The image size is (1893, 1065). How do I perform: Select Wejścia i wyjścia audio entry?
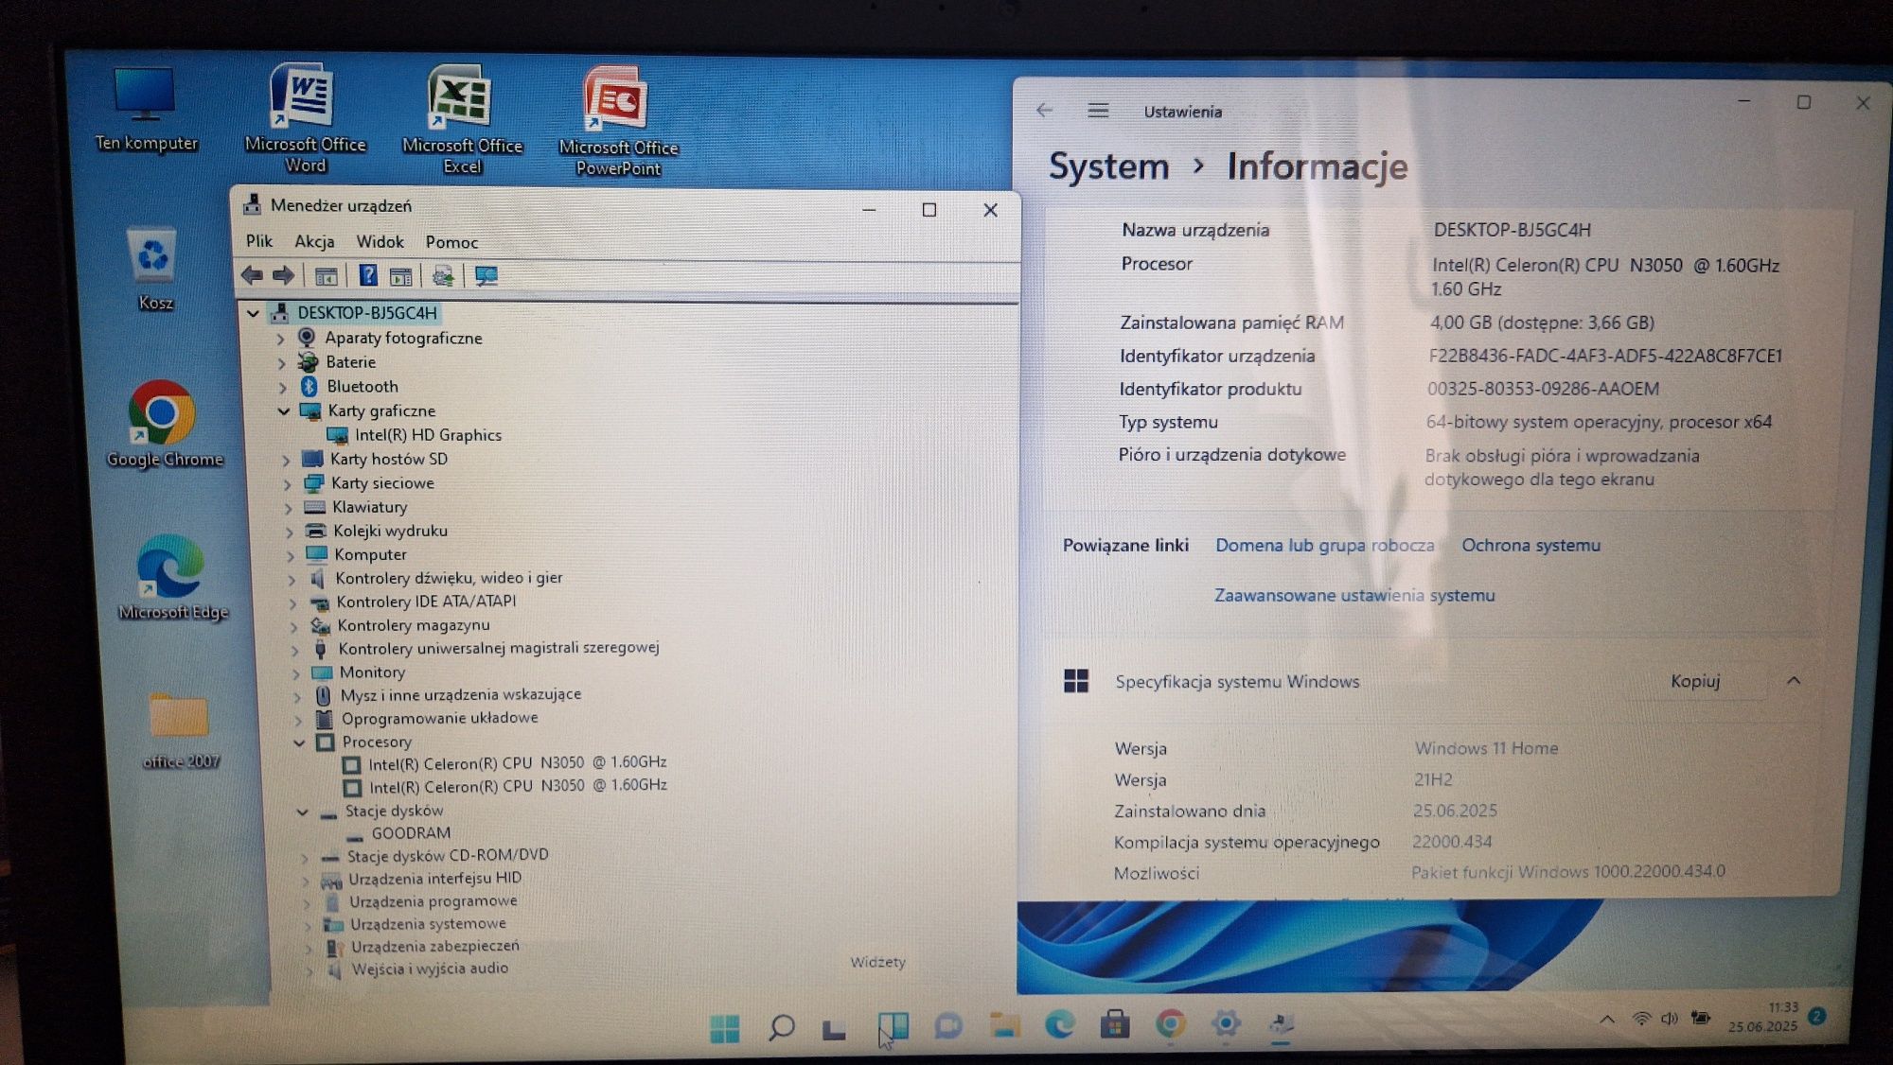[x=430, y=969]
